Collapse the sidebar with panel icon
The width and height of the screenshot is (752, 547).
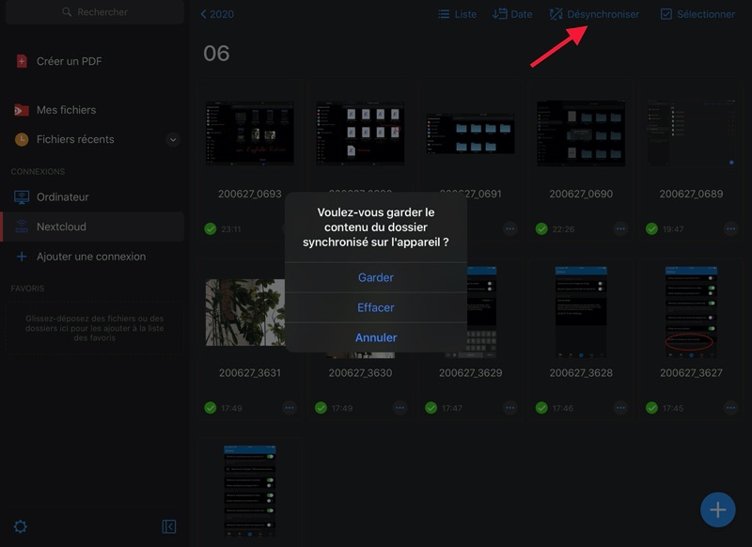[x=169, y=526]
